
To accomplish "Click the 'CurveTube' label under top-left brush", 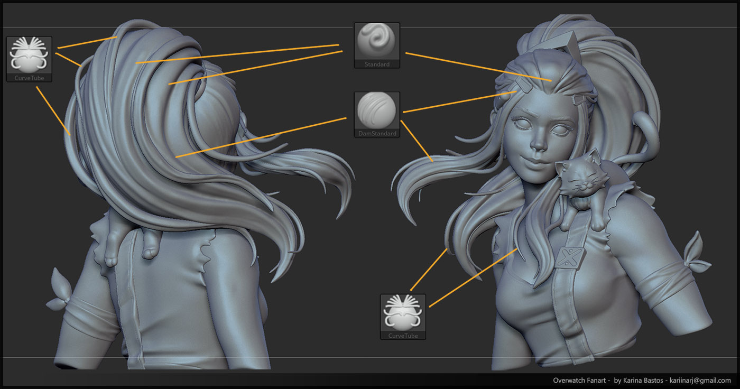I will click(29, 78).
